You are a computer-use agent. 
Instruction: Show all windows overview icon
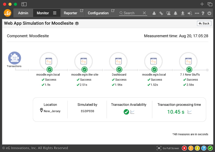tap(210, 4)
